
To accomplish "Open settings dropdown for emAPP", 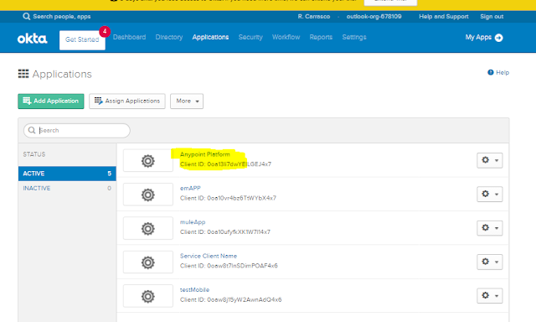I will click(489, 194).
